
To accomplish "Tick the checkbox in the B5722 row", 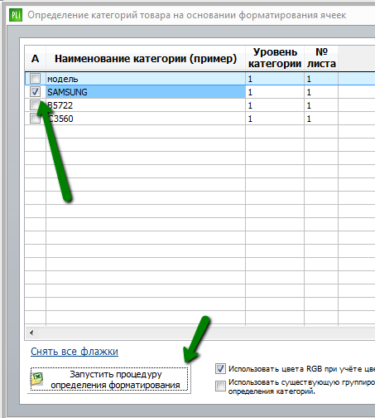I will pos(36,105).
